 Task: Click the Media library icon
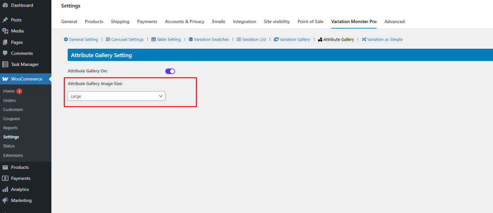coord(5,31)
